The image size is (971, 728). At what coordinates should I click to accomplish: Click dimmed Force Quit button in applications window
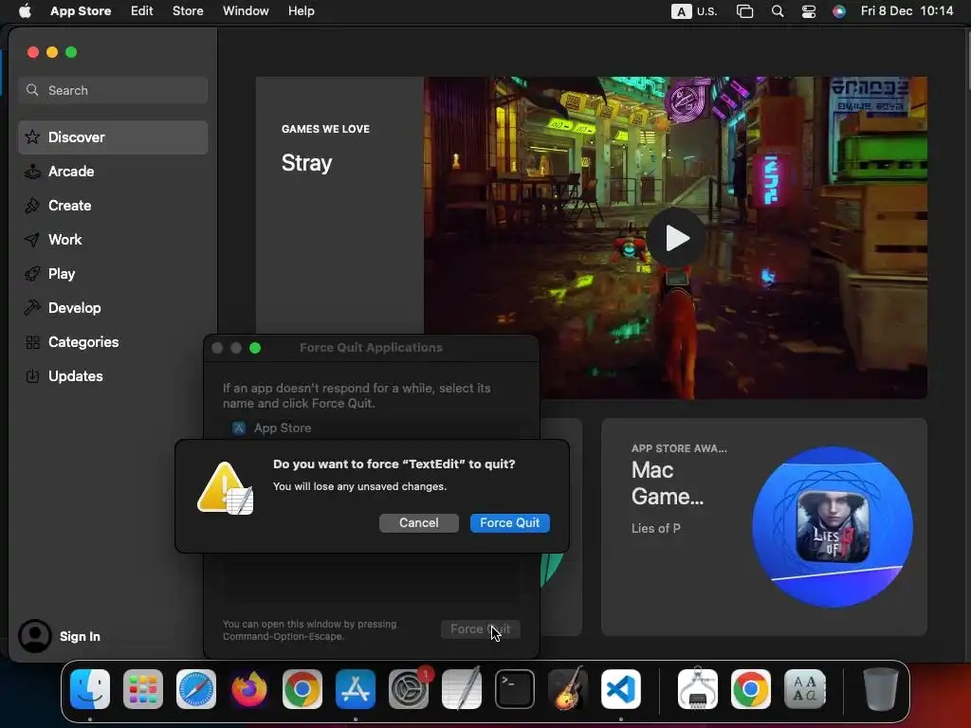[x=480, y=629]
